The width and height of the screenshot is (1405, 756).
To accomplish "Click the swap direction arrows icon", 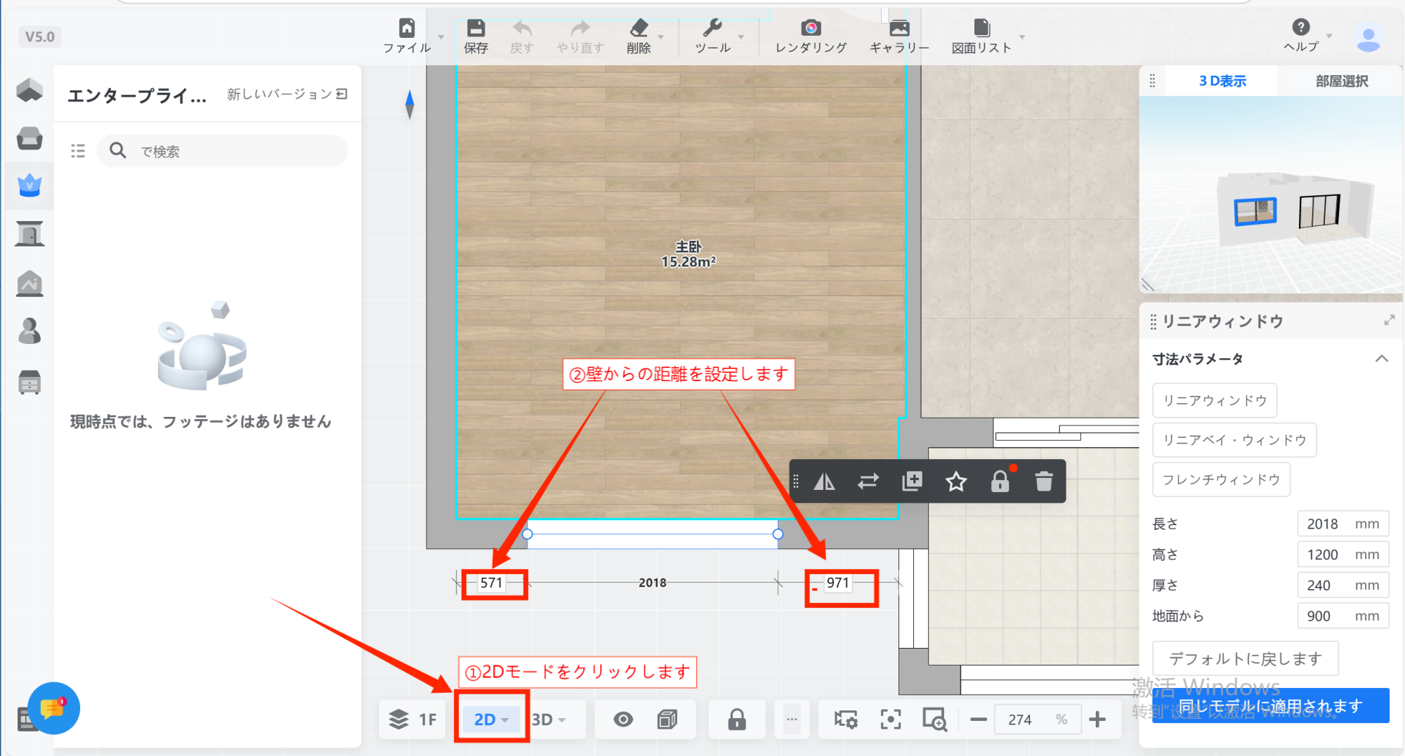I will (x=868, y=482).
